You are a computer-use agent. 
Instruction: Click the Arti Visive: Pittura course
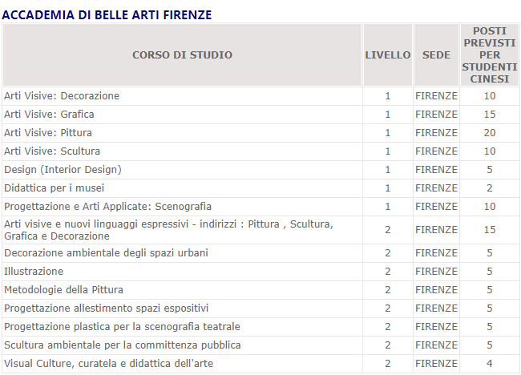click(48, 133)
